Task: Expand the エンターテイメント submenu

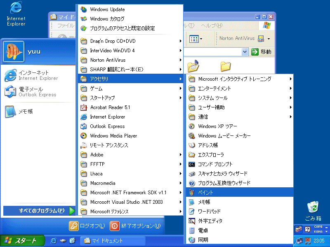Action: pos(240,89)
